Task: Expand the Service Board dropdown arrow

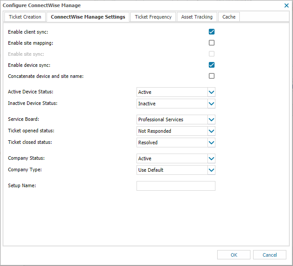Action: [x=211, y=120]
